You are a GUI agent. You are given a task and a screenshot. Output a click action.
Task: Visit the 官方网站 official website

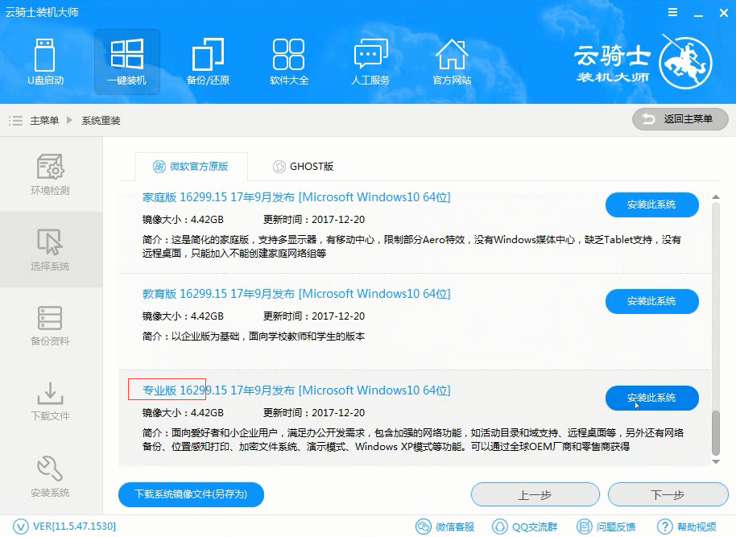[x=452, y=60]
